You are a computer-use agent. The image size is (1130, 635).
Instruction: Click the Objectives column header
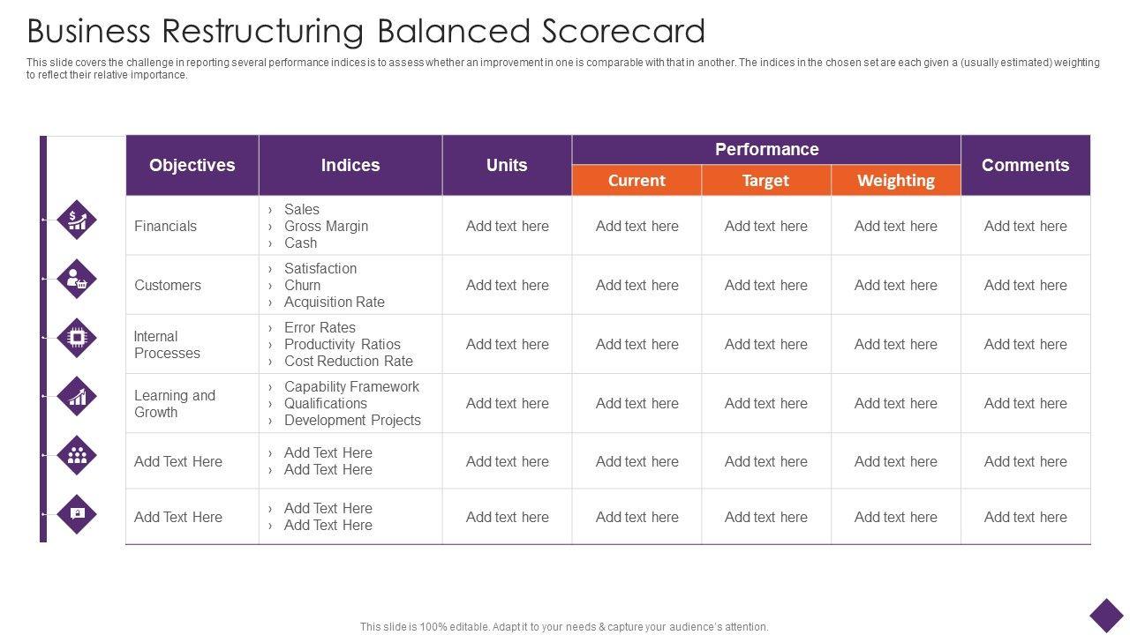(x=192, y=165)
